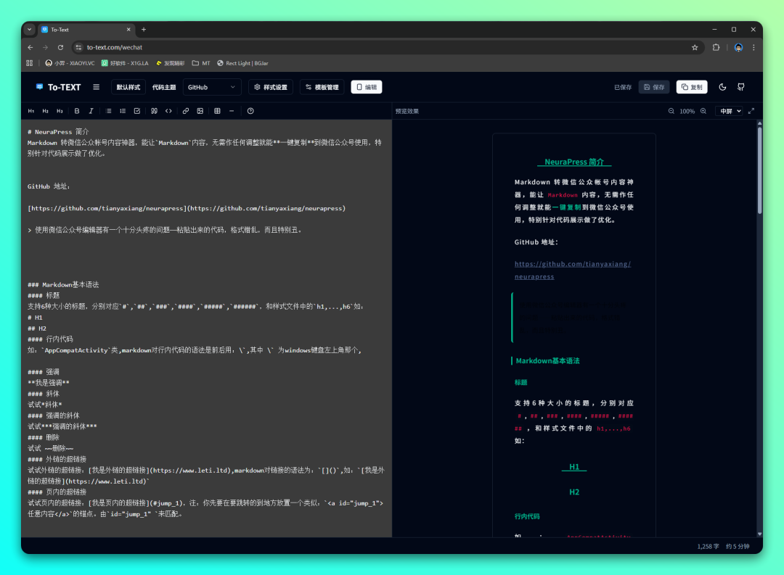Open the GitHub code theme dropdown
The height and width of the screenshot is (575, 784).
pyautogui.click(x=212, y=87)
